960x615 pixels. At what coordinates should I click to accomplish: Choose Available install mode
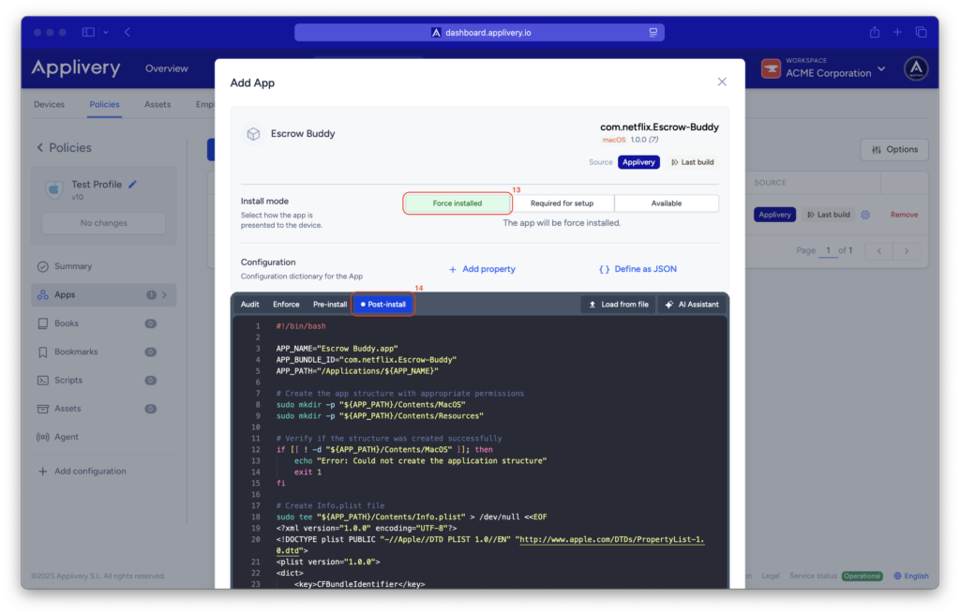(x=667, y=203)
